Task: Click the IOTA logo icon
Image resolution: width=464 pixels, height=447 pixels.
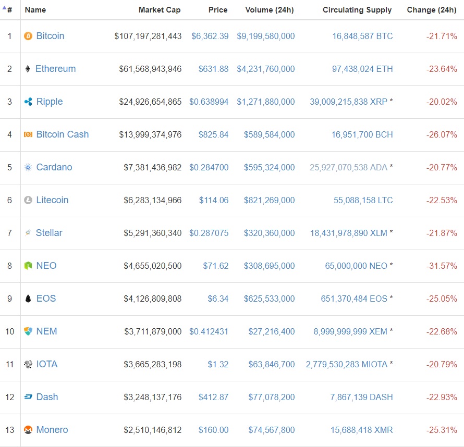Action: click(x=28, y=364)
